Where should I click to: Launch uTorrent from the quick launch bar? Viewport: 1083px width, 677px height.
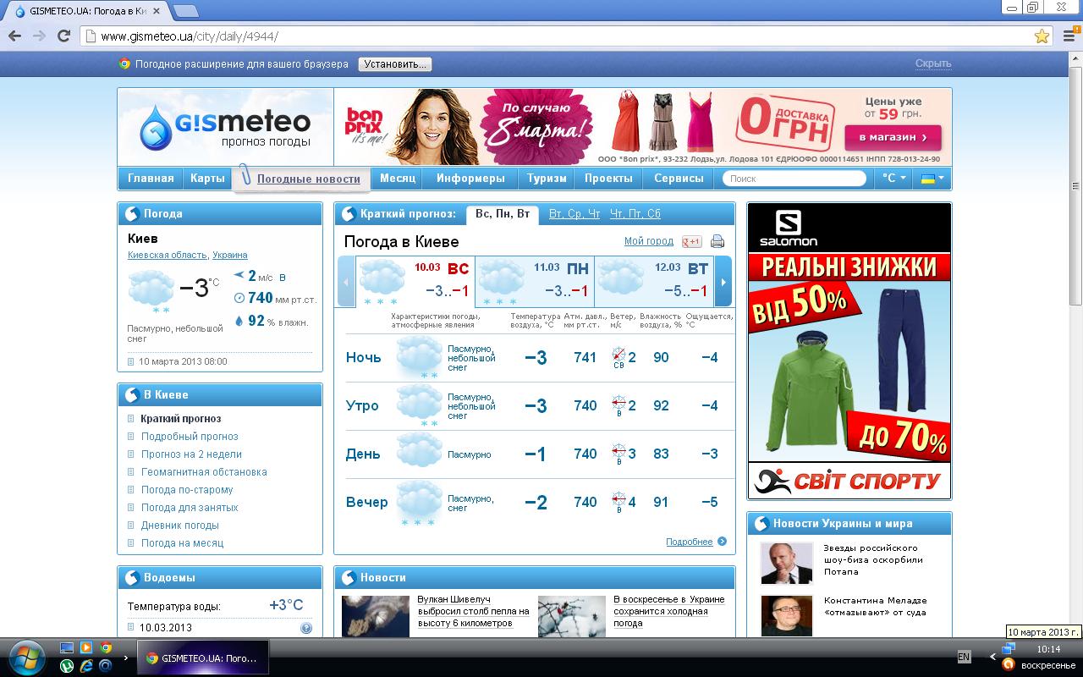(66, 666)
